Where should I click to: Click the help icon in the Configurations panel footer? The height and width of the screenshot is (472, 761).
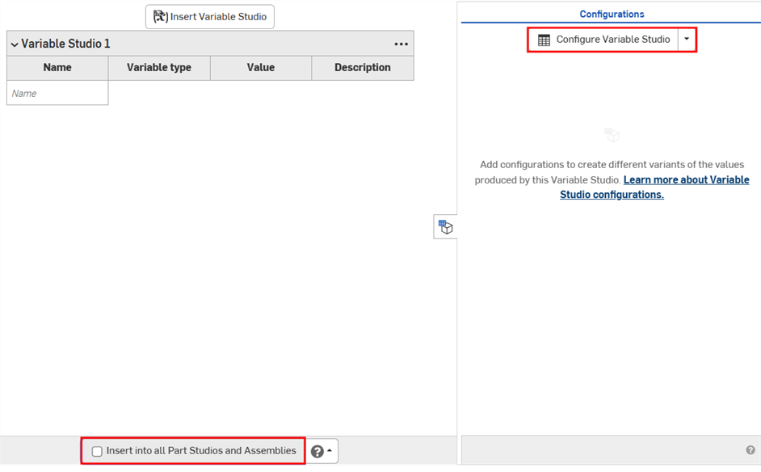tap(750, 450)
